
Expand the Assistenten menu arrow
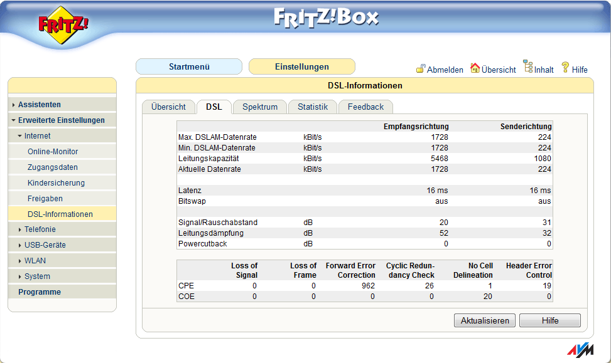tap(14, 105)
